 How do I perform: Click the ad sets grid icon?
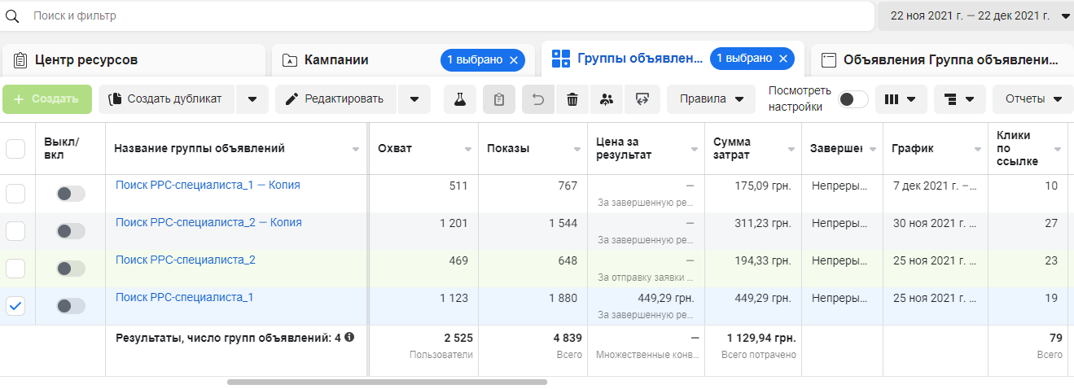coord(561,59)
